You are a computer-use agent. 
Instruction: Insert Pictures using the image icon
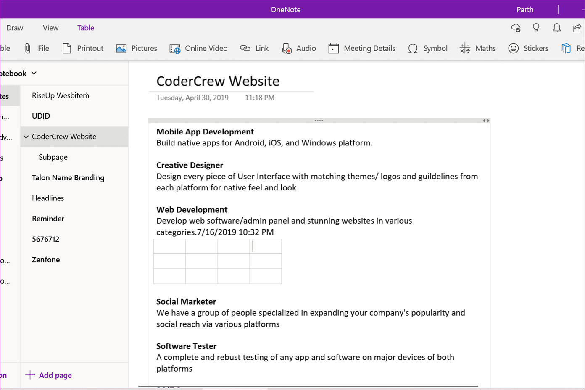point(121,48)
